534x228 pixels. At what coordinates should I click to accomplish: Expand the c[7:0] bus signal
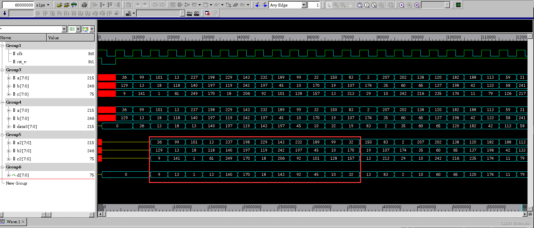pos(9,94)
